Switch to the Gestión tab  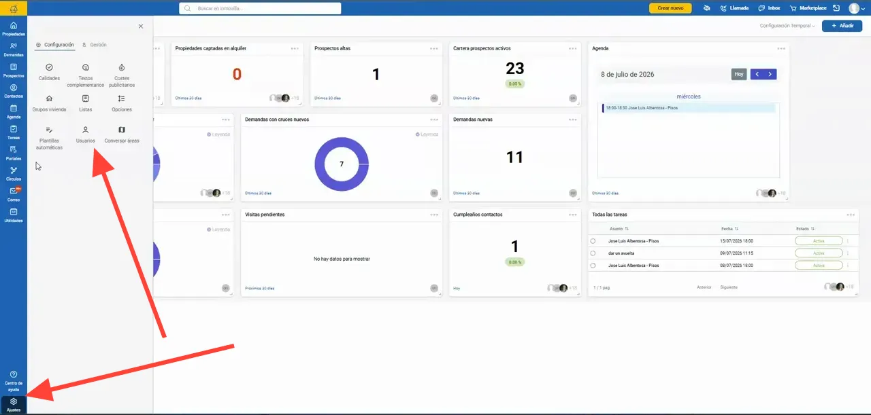tap(95, 45)
